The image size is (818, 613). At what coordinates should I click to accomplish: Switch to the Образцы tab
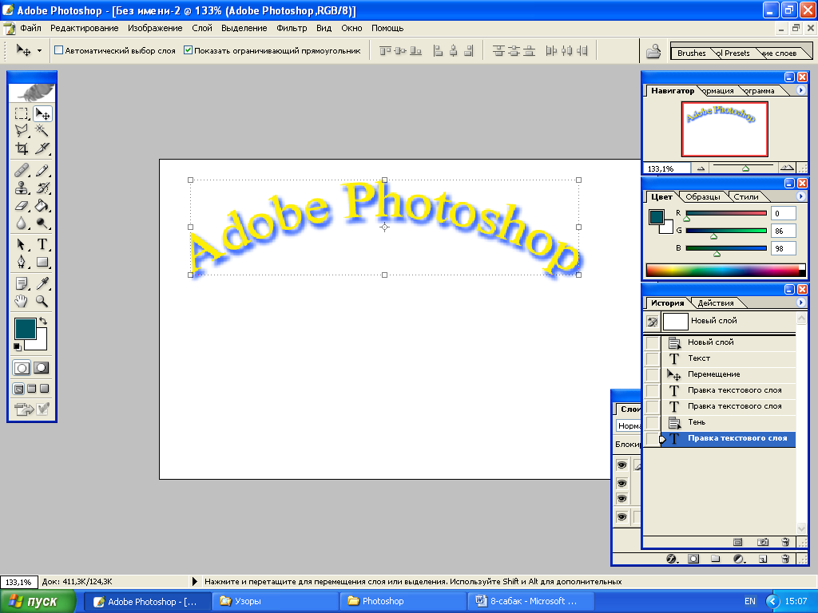pos(703,196)
